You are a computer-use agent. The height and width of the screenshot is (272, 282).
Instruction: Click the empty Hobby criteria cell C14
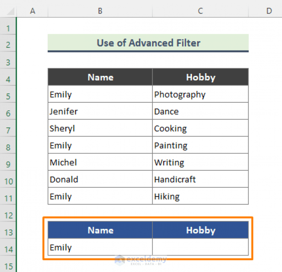(200, 247)
